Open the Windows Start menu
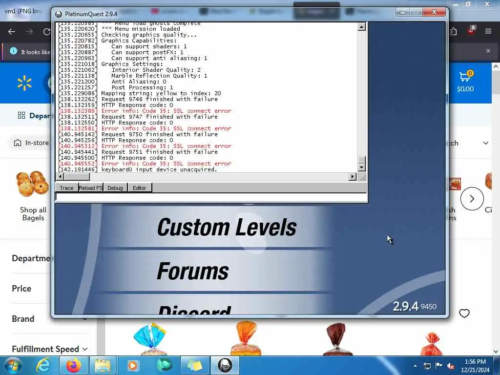500x375 pixels. click(x=13, y=366)
